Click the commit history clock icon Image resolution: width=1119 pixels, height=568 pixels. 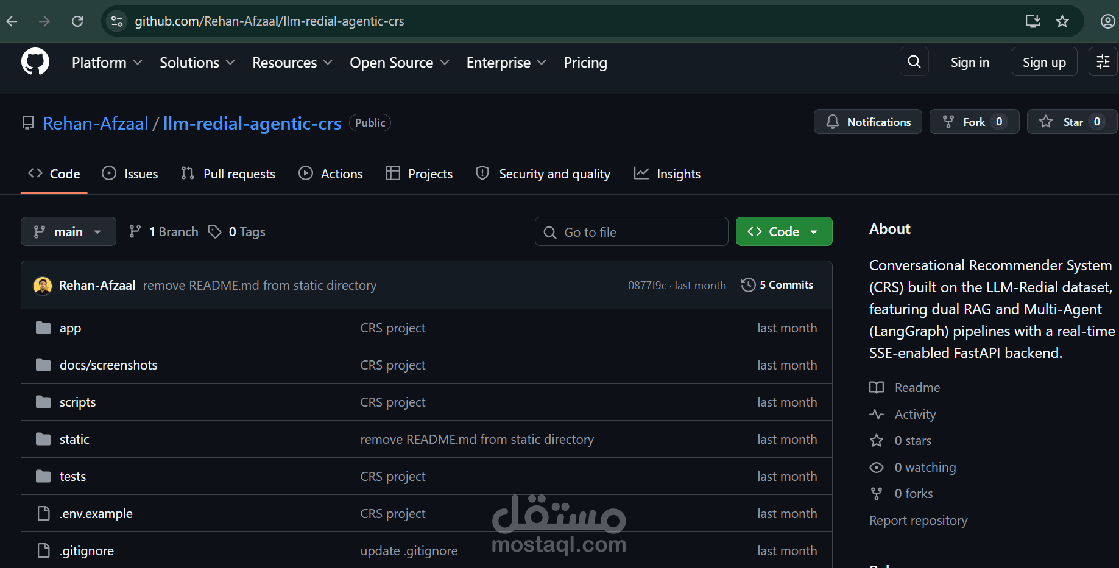748,285
